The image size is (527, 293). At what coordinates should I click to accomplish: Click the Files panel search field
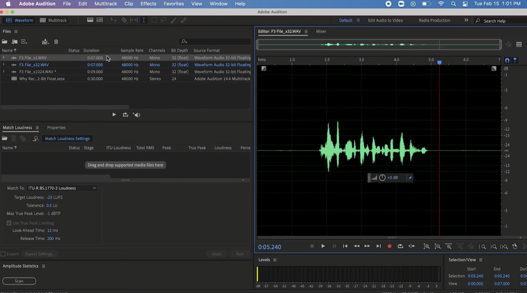(215, 41)
